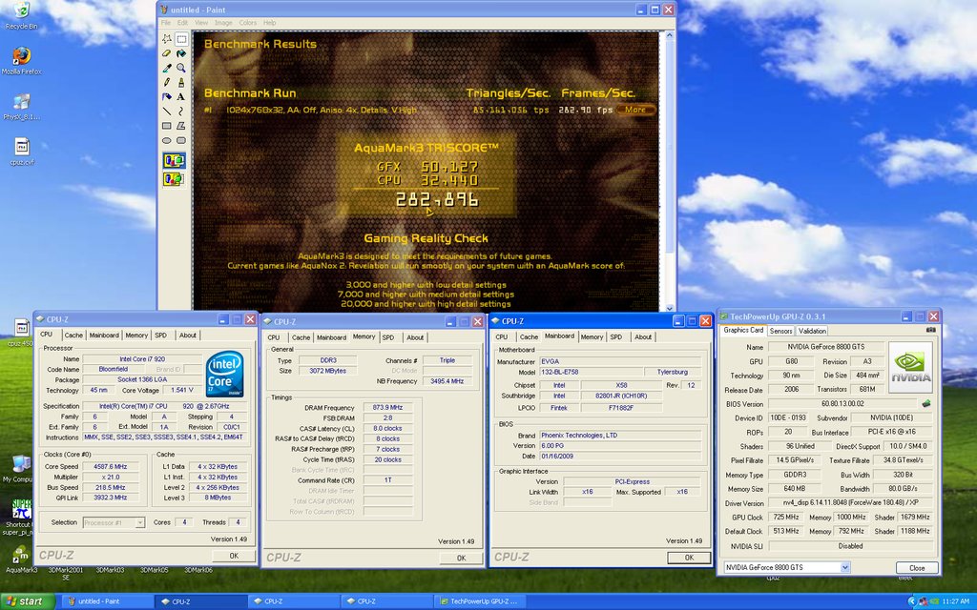Click the BIOS Version field 60.80.13.00.02
This screenshot has height=610, width=977.
(842, 404)
